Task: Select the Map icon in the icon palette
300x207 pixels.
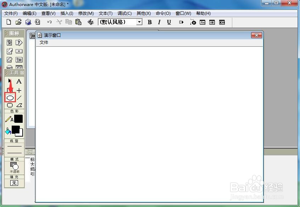Action: (19, 60)
